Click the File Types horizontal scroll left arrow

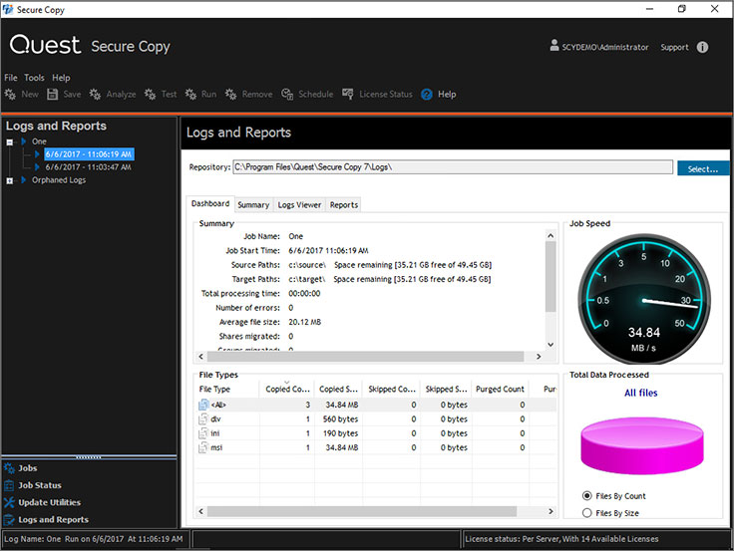201,511
